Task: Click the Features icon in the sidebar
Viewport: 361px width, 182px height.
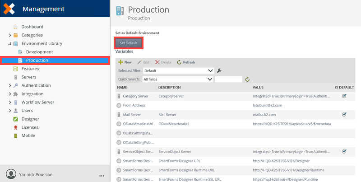Action: point(16,69)
